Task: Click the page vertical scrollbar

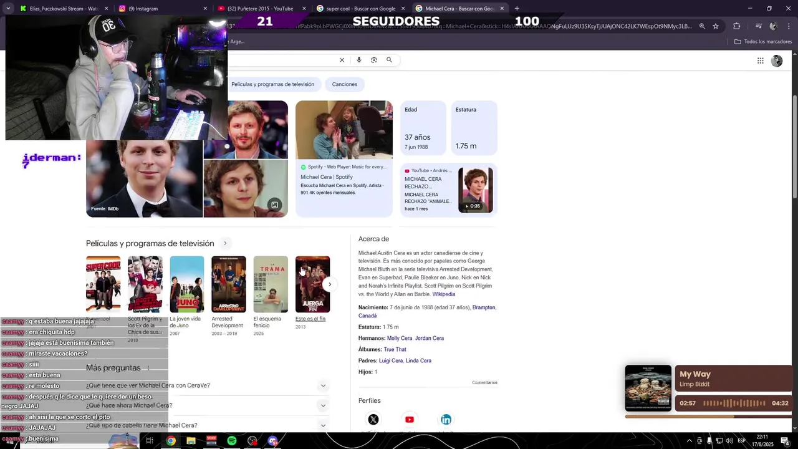Action: click(x=794, y=147)
